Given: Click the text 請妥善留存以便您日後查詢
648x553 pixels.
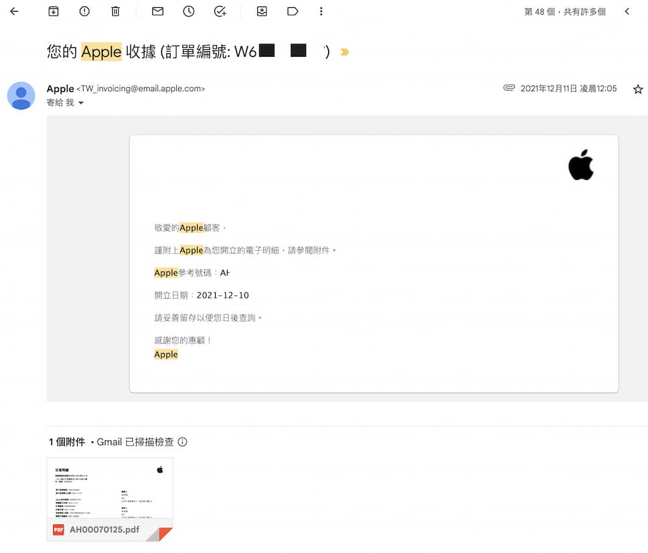Looking at the screenshot, I should pos(208,318).
